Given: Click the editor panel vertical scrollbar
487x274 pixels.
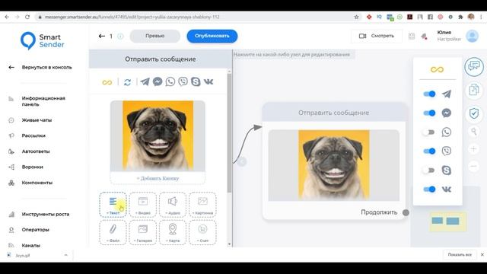Looking at the screenshot, I should pyautogui.click(x=229, y=133).
